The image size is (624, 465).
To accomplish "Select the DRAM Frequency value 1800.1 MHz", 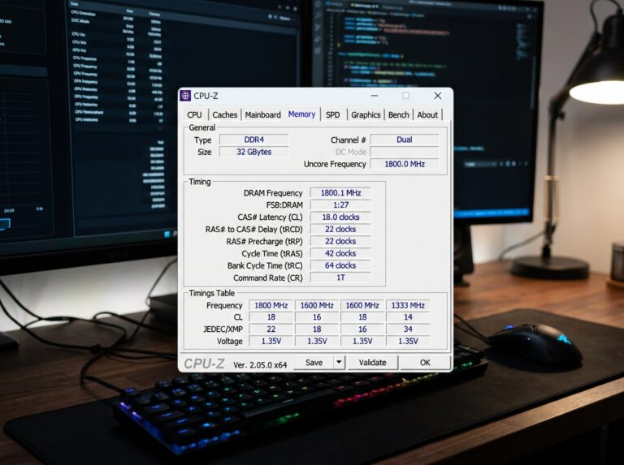I will coord(340,193).
